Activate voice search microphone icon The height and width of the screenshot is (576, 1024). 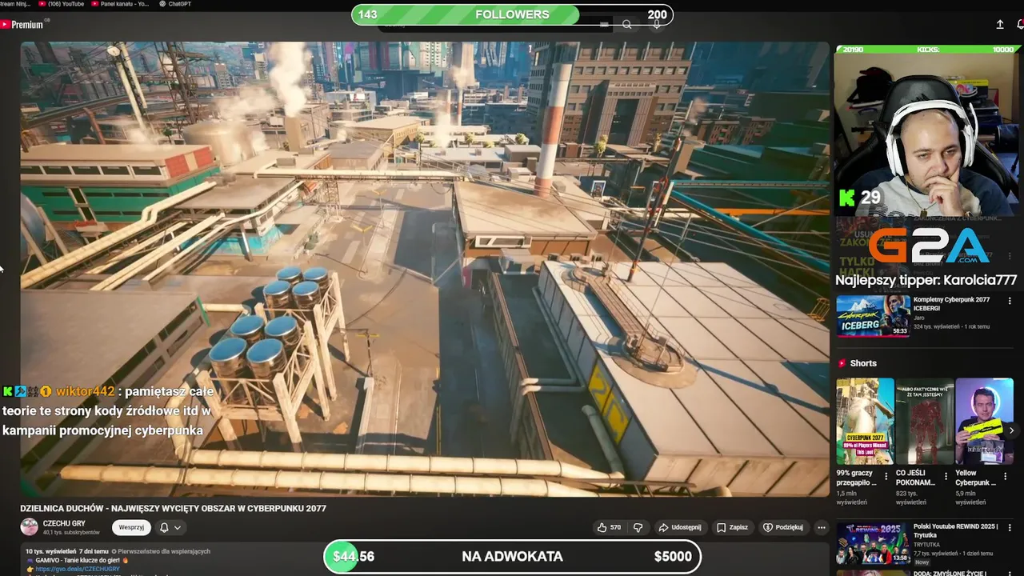pyautogui.click(x=657, y=25)
